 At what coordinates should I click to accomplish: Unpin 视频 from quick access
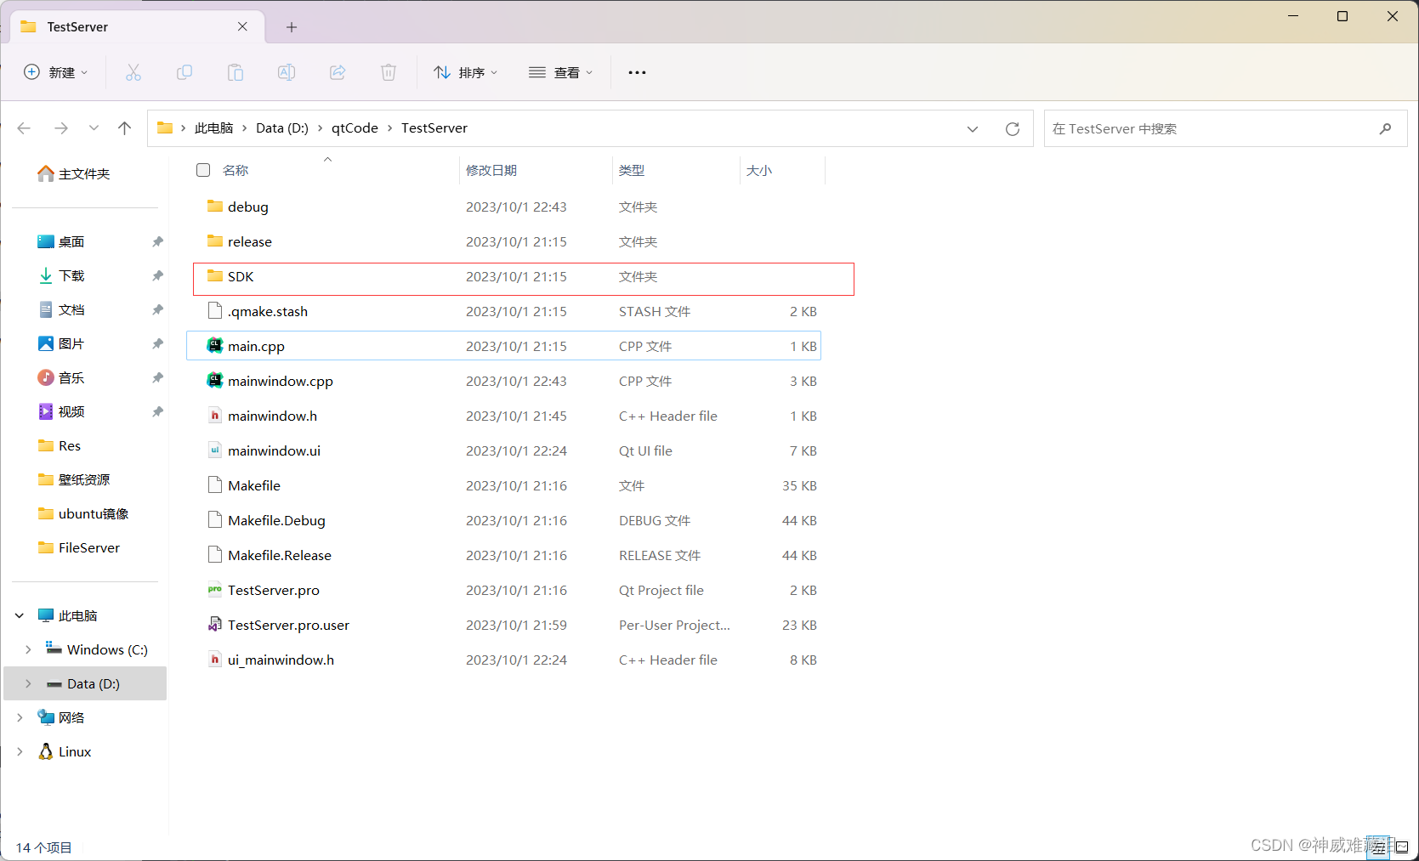pyautogui.click(x=157, y=412)
